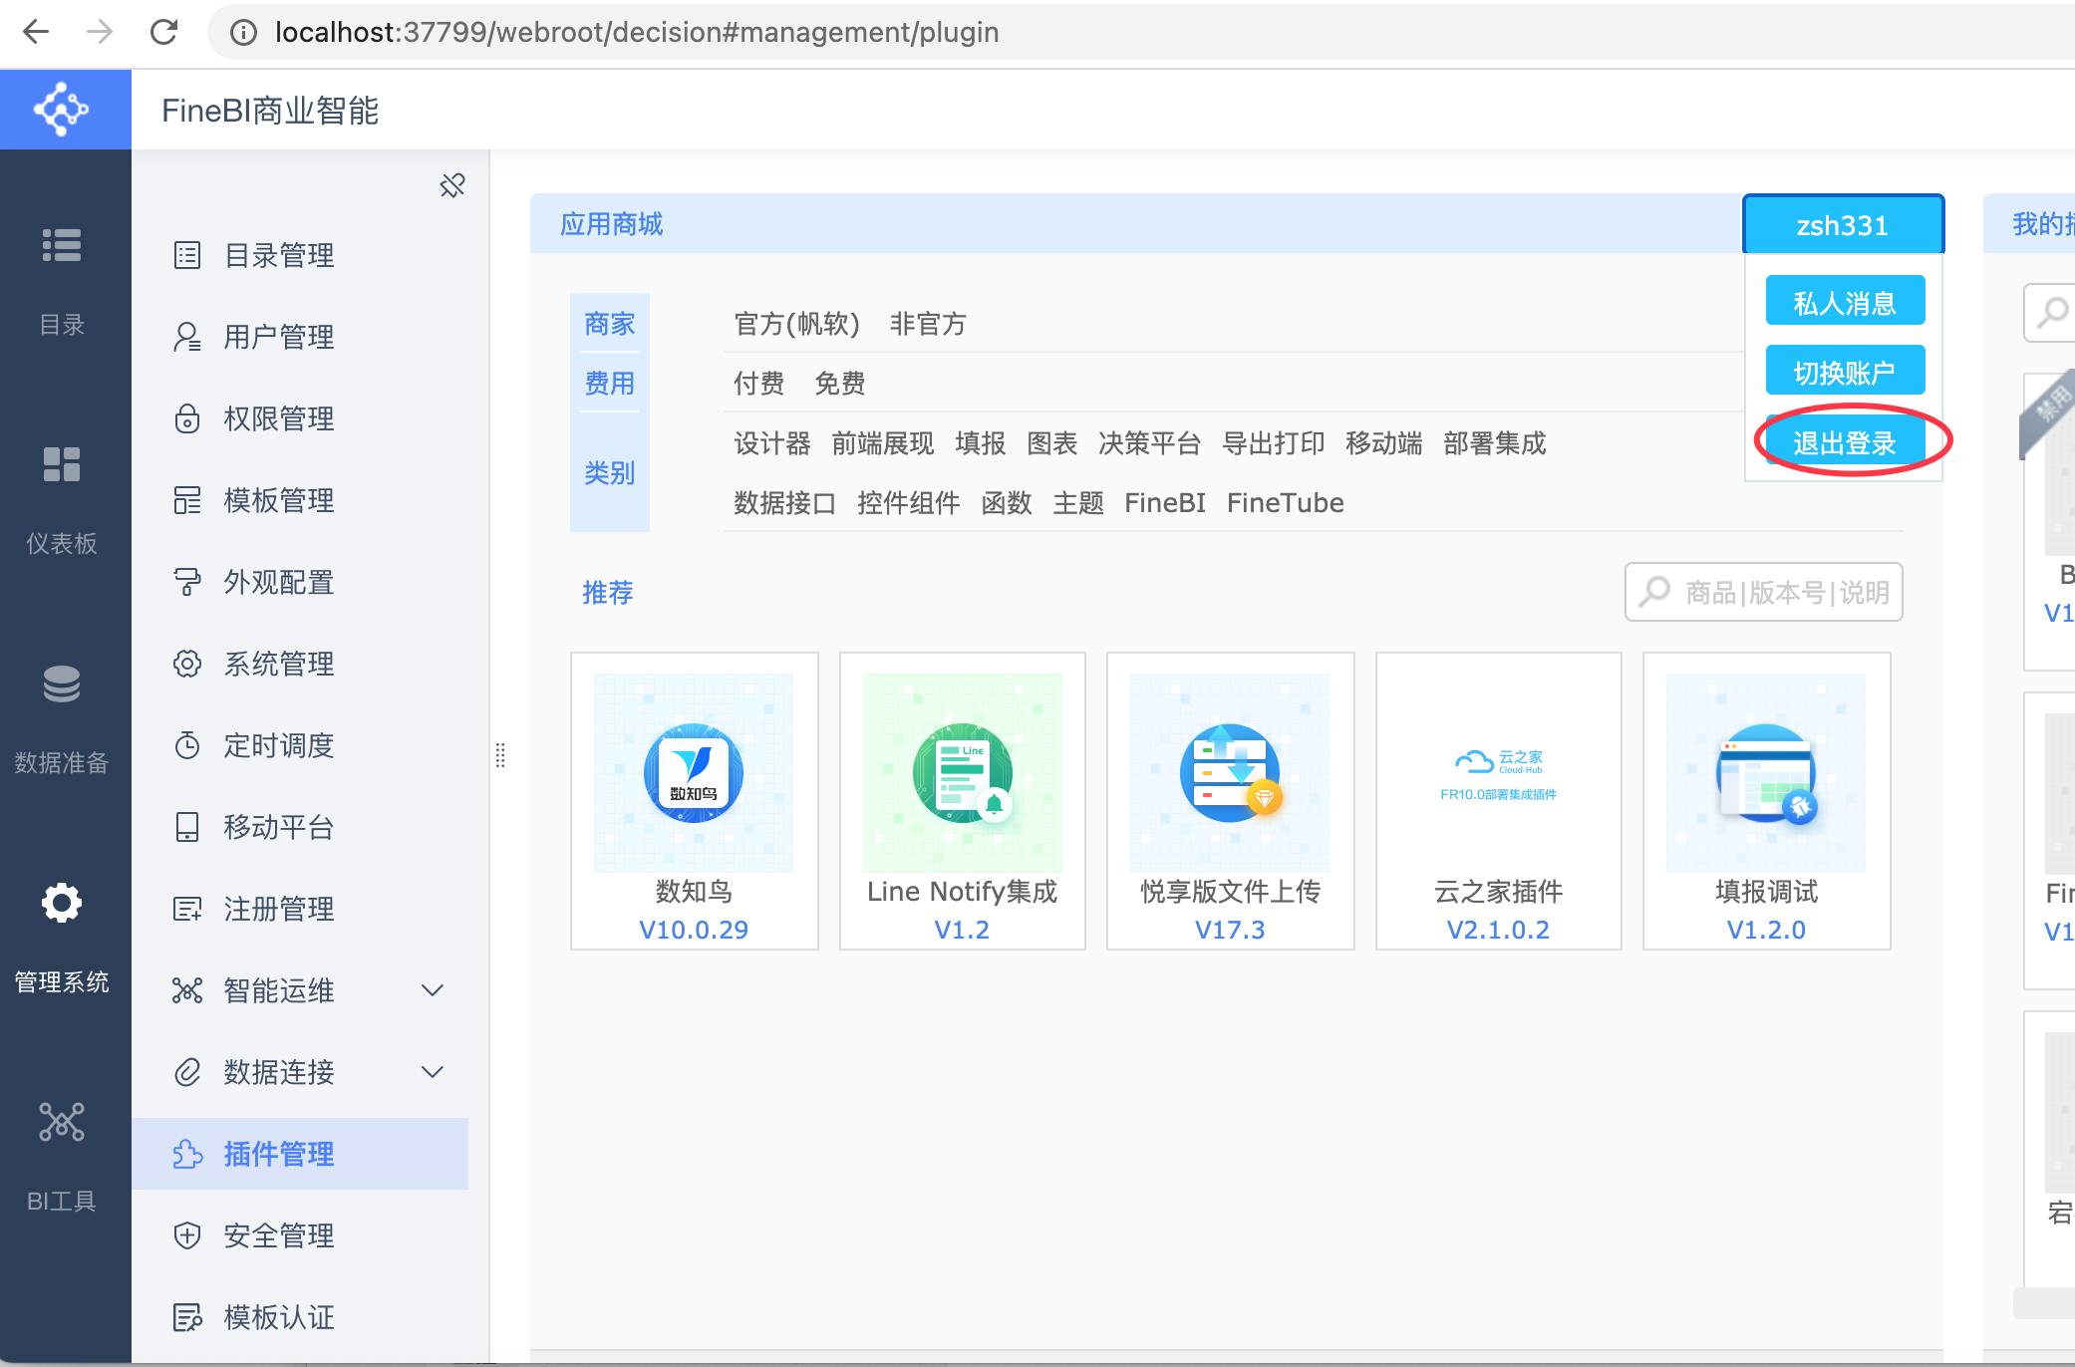2075x1367 pixels.
Task: Click the 私人消息 button
Action: 1845,302
